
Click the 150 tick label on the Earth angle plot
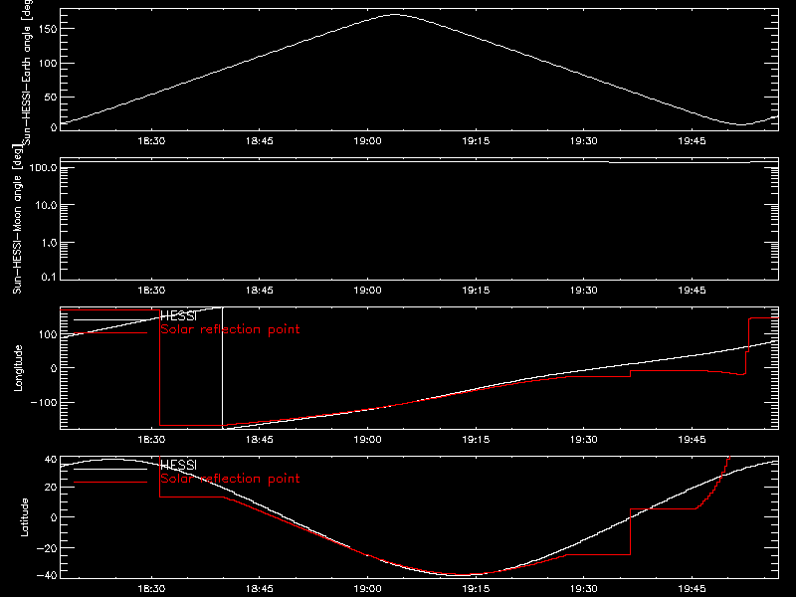pyautogui.click(x=47, y=30)
